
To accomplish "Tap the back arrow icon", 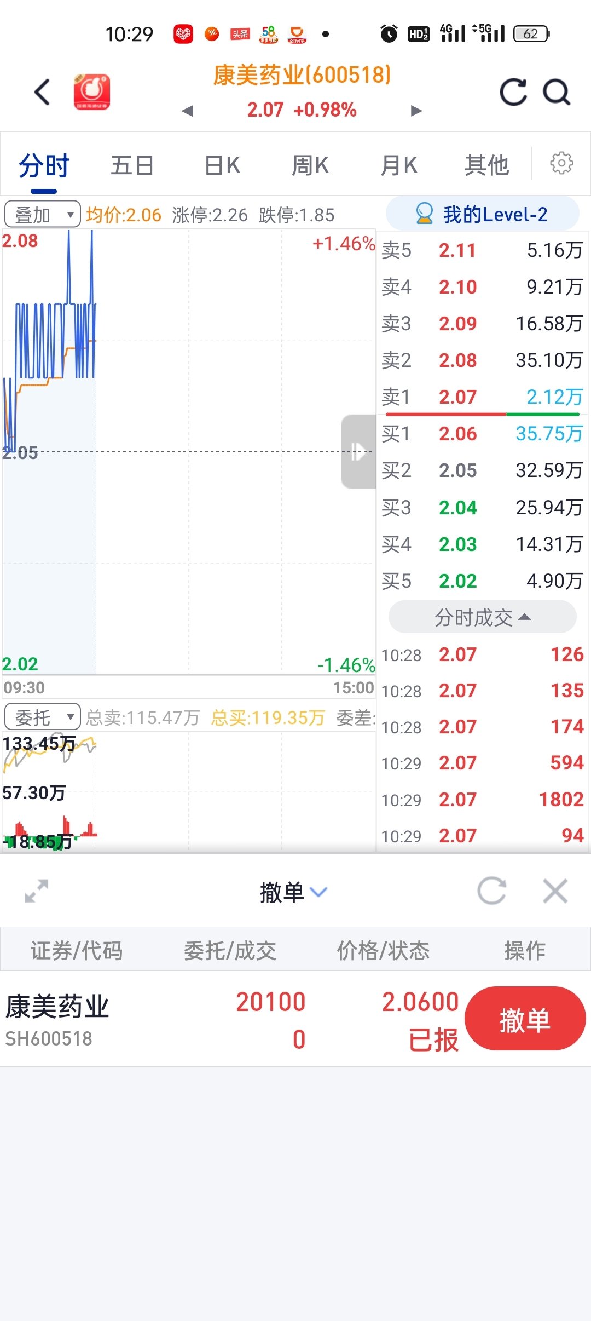I will tap(42, 91).
